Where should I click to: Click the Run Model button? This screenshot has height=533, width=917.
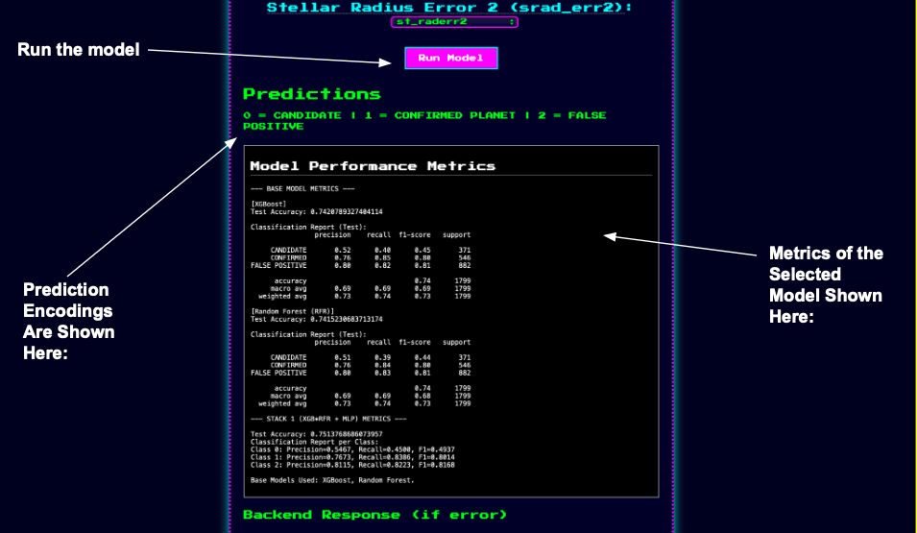(451, 58)
